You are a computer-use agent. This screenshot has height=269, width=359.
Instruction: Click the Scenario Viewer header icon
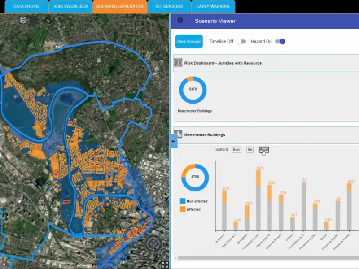point(180,21)
